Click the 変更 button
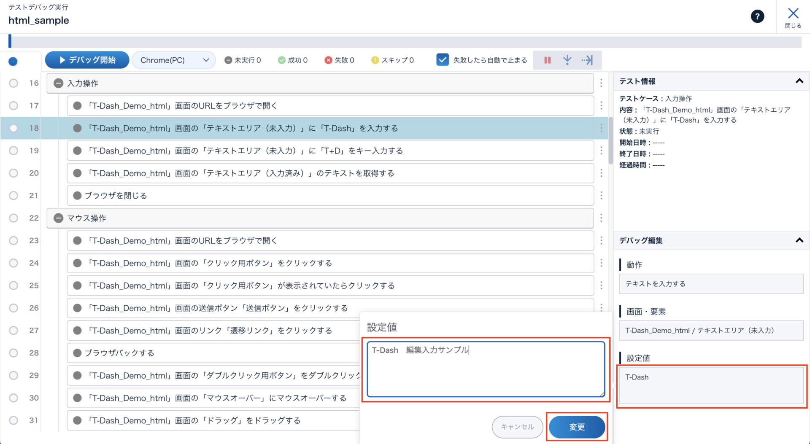810x444 pixels. [x=577, y=427]
